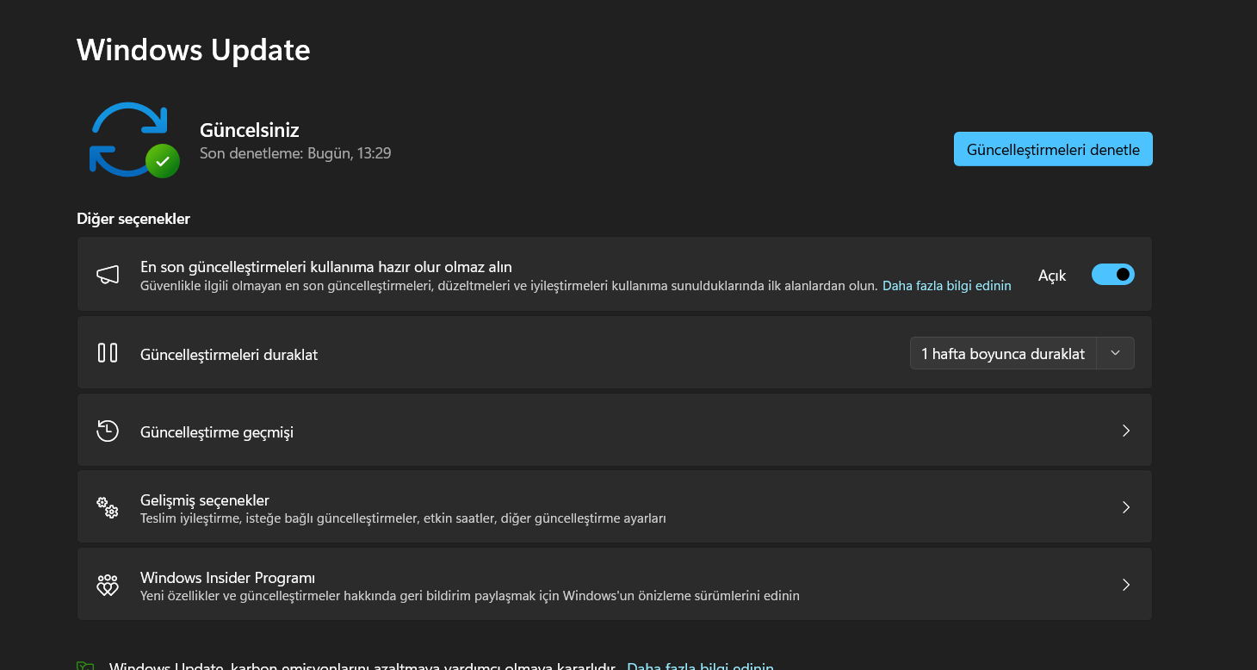1257x670 pixels.
Task: Click the green leaf carbon icon
Action: pos(85,666)
